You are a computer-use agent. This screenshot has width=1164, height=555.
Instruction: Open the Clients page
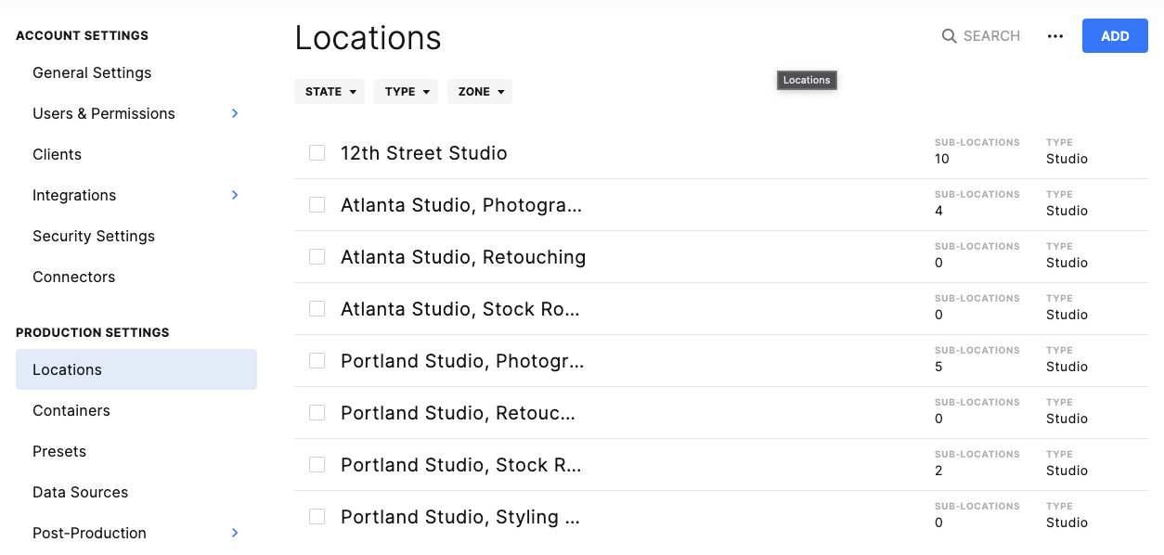click(57, 154)
